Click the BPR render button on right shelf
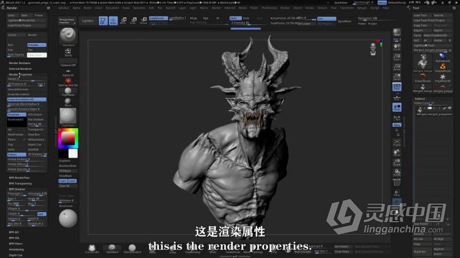 [397, 32]
